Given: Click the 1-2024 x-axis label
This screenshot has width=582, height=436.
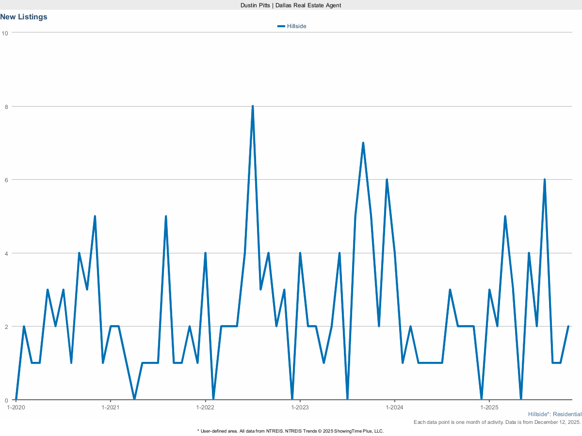Looking at the screenshot, I should click(394, 407).
